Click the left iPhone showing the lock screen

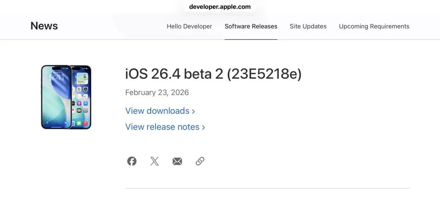tap(56, 97)
